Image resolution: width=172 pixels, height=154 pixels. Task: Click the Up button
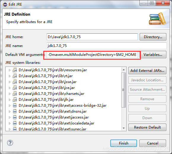(147, 108)
